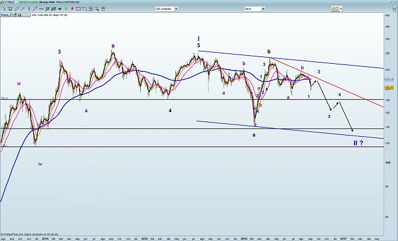Select the horizontal line tool
398x241 pixels.
click(x=42, y=9)
